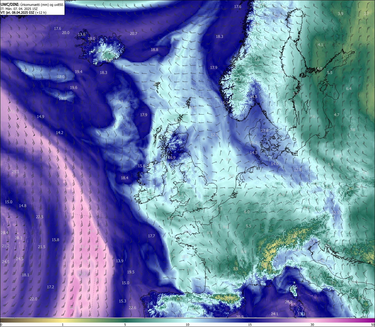The height and width of the screenshot is (327, 375).
Task: Click the map value 19.6
Action: coord(74,88)
